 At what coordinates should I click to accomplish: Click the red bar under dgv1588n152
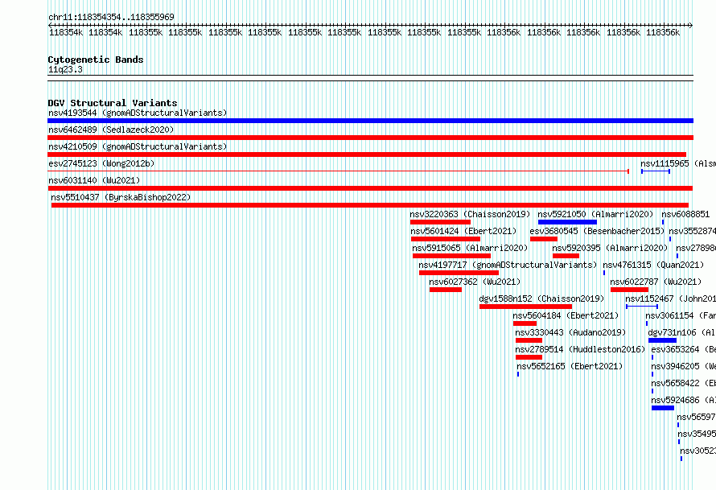point(525,307)
